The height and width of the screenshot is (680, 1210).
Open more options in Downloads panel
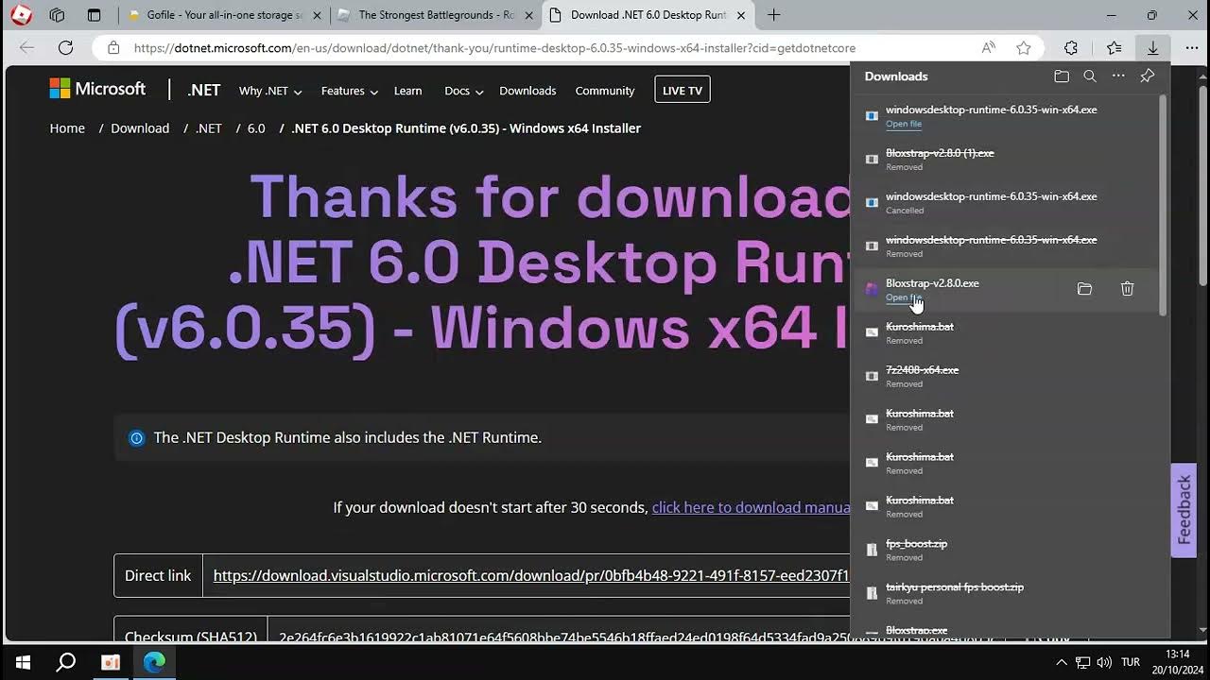point(1118,76)
